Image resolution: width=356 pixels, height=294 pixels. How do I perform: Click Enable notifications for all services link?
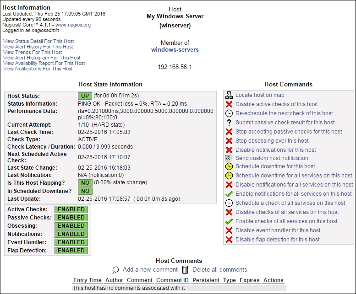point(294,194)
